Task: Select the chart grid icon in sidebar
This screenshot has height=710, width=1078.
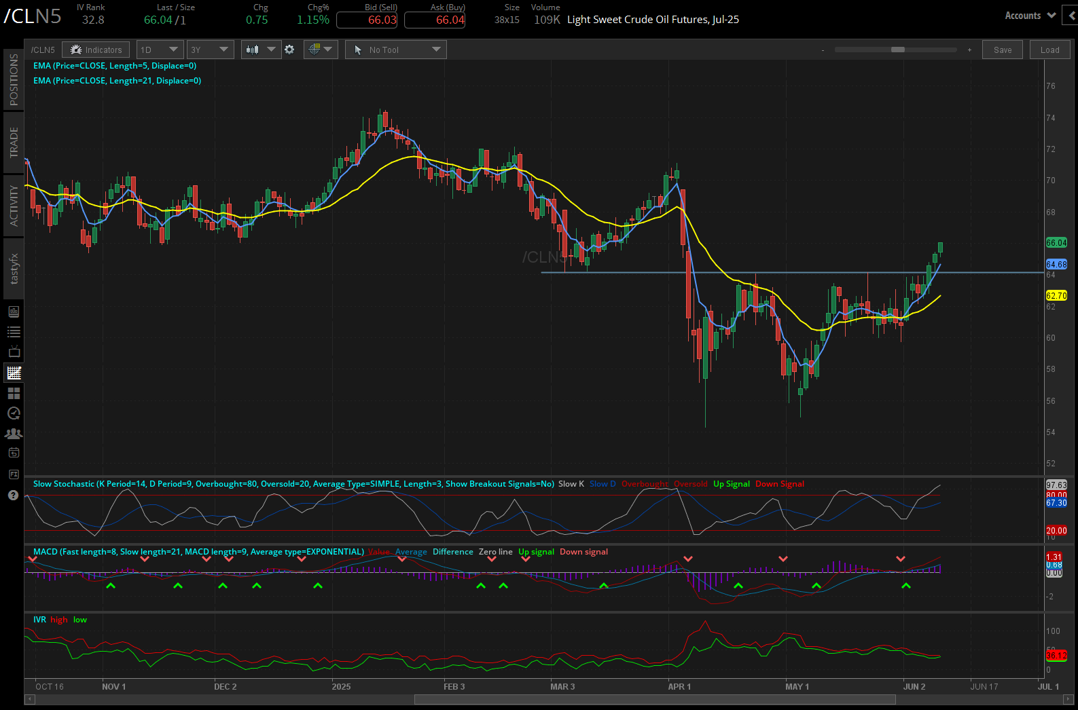Action: [x=14, y=373]
